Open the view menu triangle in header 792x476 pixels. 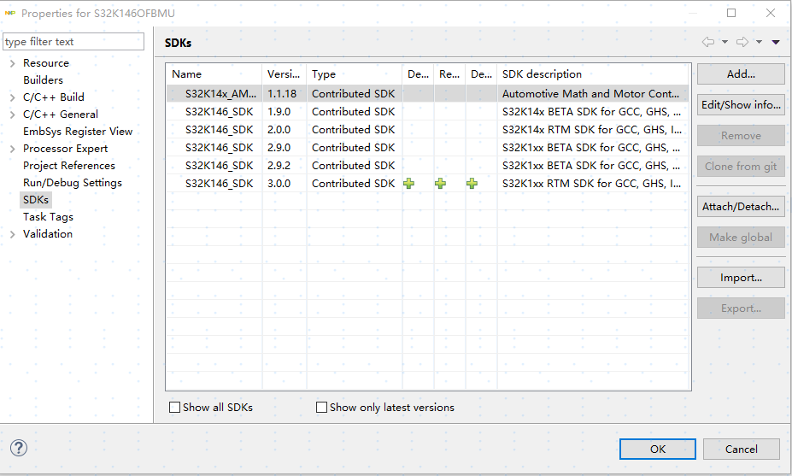[776, 42]
